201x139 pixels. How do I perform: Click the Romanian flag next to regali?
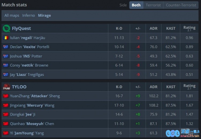point(6,38)
